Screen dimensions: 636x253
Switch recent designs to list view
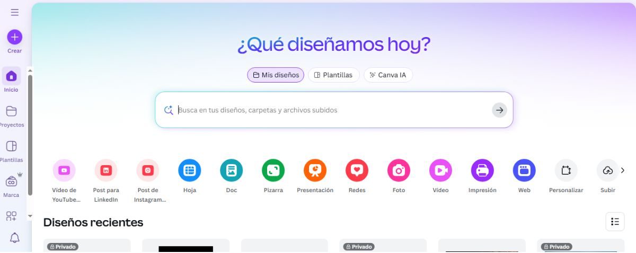pos(615,222)
